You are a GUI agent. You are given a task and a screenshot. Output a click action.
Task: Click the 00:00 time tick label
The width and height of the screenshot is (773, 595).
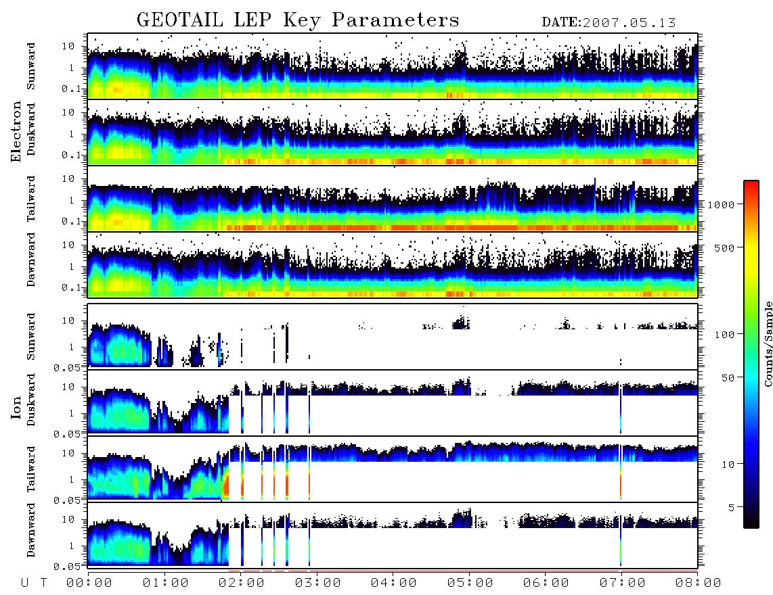click(89, 583)
